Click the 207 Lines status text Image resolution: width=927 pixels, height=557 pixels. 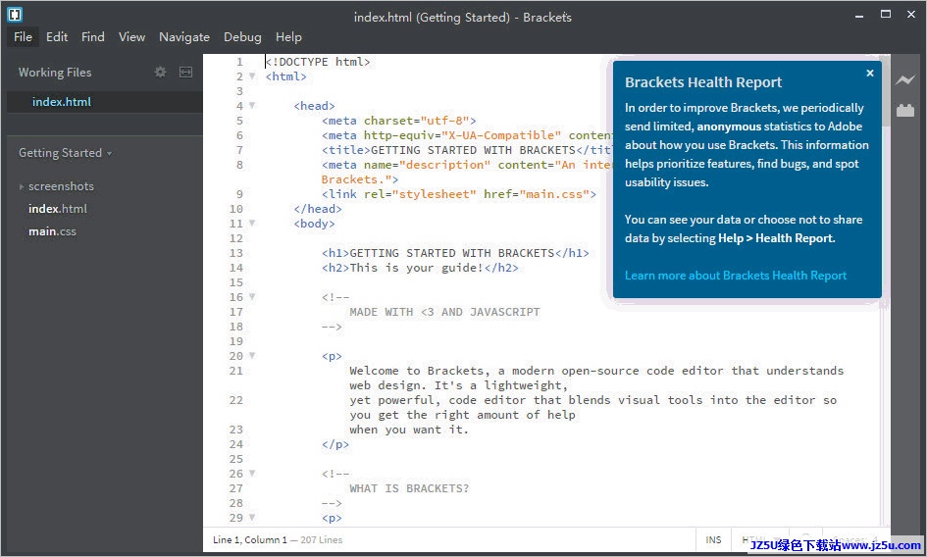pos(321,540)
